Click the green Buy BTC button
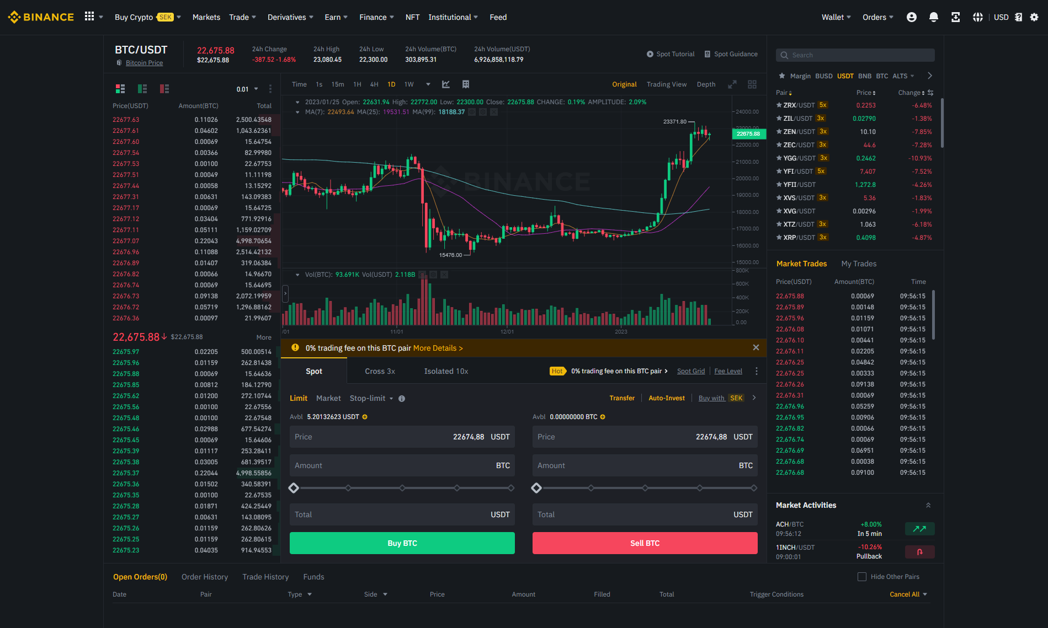The height and width of the screenshot is (628, 1048). pos(402,543)
